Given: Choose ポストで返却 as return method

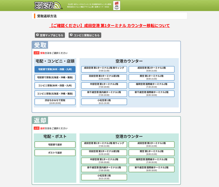Looking at the screenshot, I should pyautogui.click(x=55, y=153).
